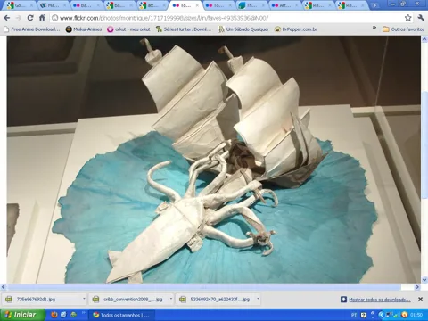Expand the quick launch overflow chevron

pos(83,313)
